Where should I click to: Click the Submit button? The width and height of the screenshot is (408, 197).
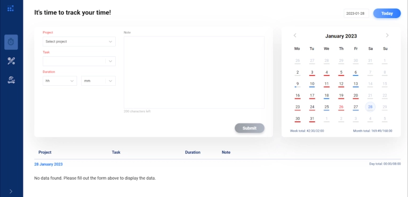pos(250,128)
